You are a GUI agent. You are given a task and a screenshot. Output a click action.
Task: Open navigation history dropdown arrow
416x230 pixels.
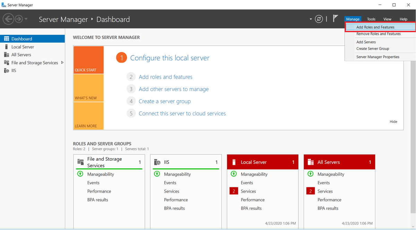coord(26,19)
